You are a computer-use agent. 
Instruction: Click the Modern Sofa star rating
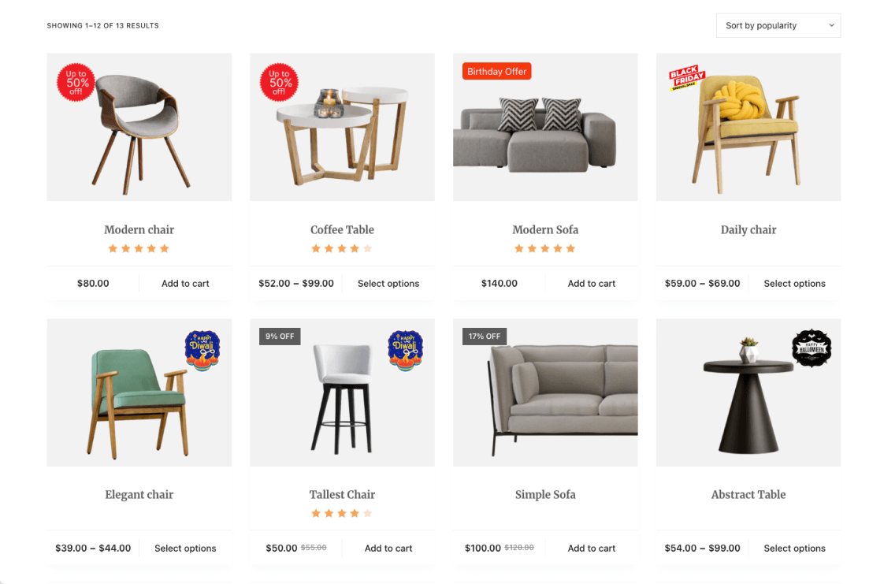click(x=544, y=248)
